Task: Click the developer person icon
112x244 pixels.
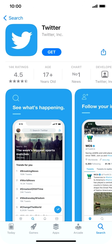Action: (x=105, y=75)
